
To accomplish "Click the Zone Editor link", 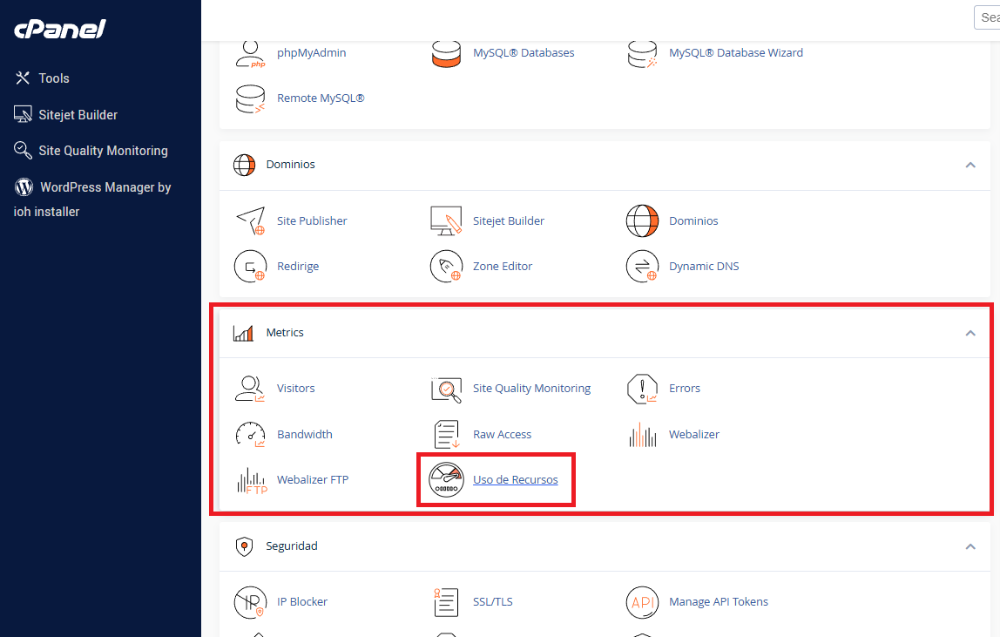I will tap(502, 266).
